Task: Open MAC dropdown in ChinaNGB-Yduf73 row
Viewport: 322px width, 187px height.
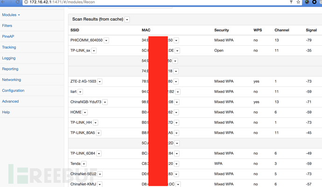Action: click(176, 102)
